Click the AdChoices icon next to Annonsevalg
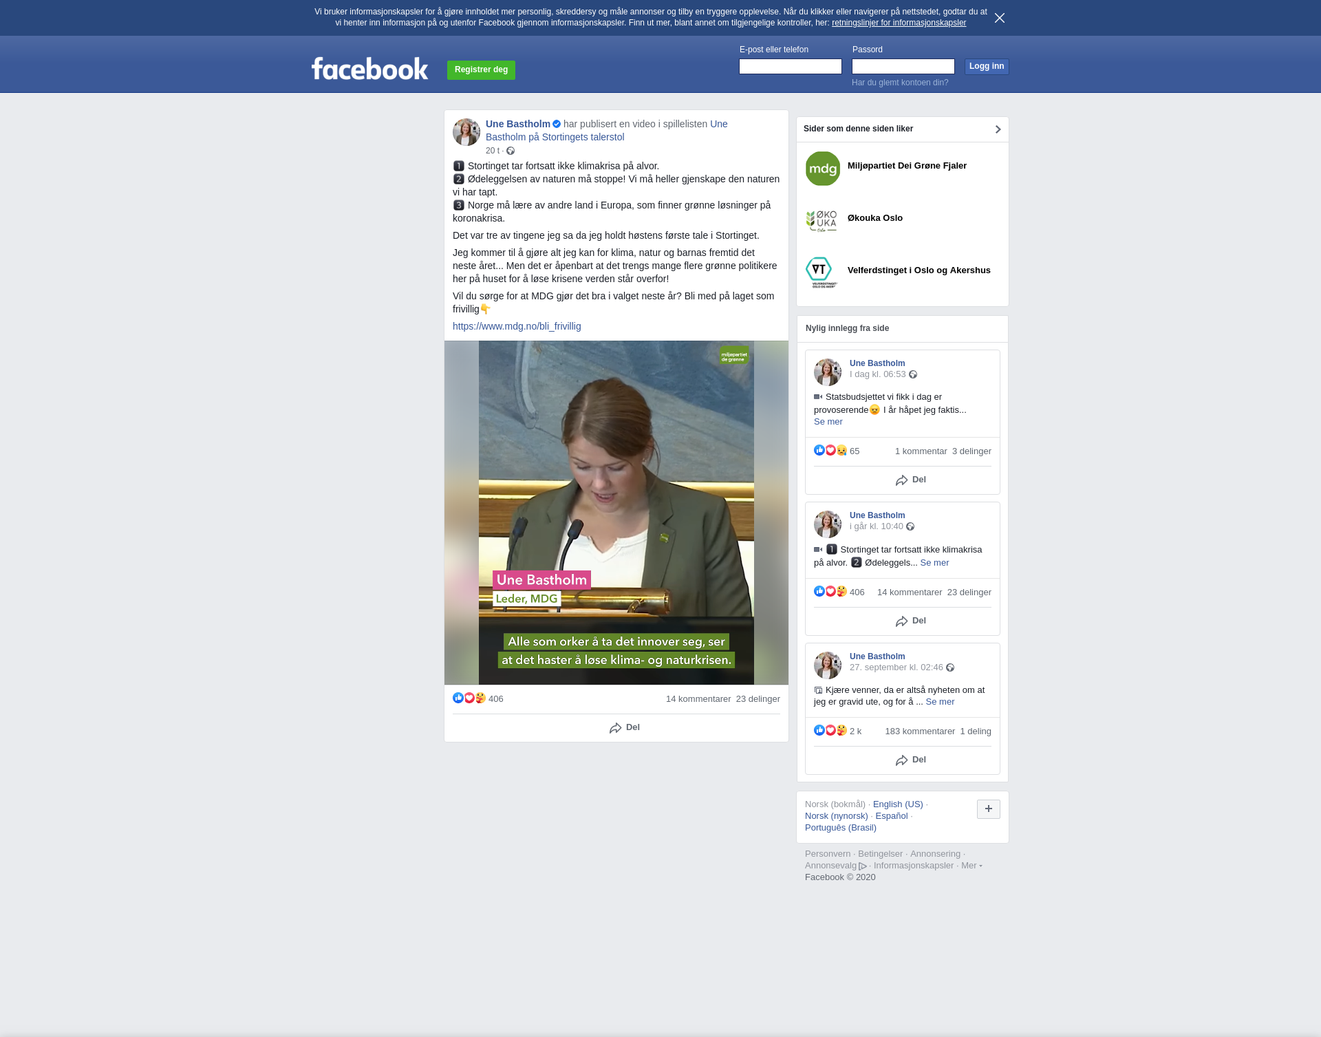This screenshot has height=1037, width=1321. click(x=863, y=866)
